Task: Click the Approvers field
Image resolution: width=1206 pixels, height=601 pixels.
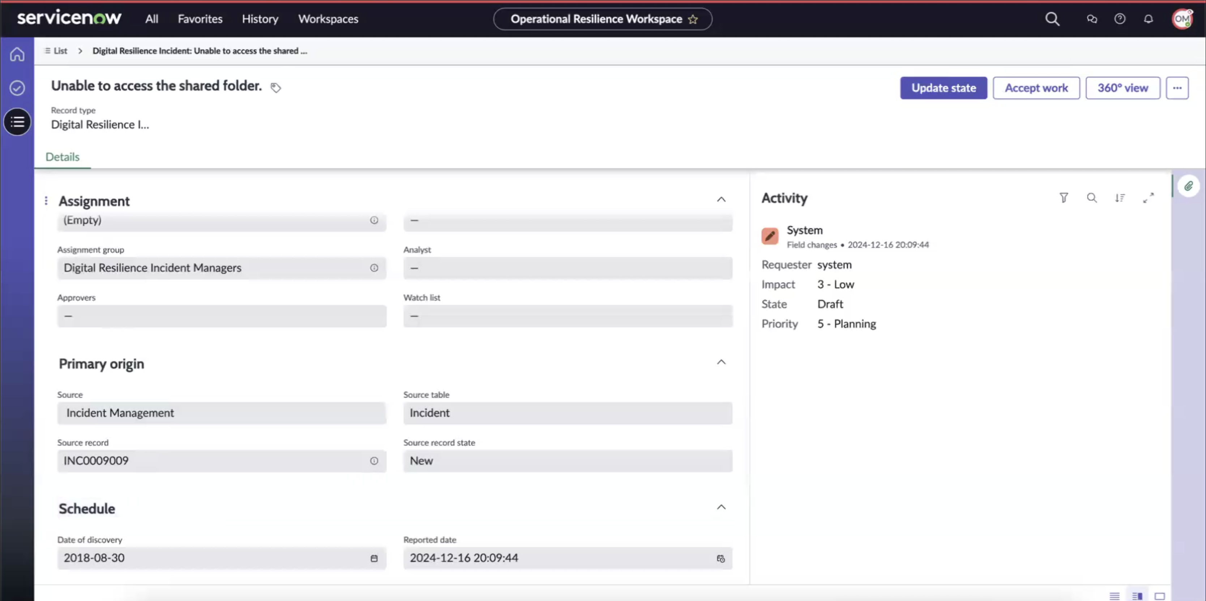Action: (x=222, y=316)
